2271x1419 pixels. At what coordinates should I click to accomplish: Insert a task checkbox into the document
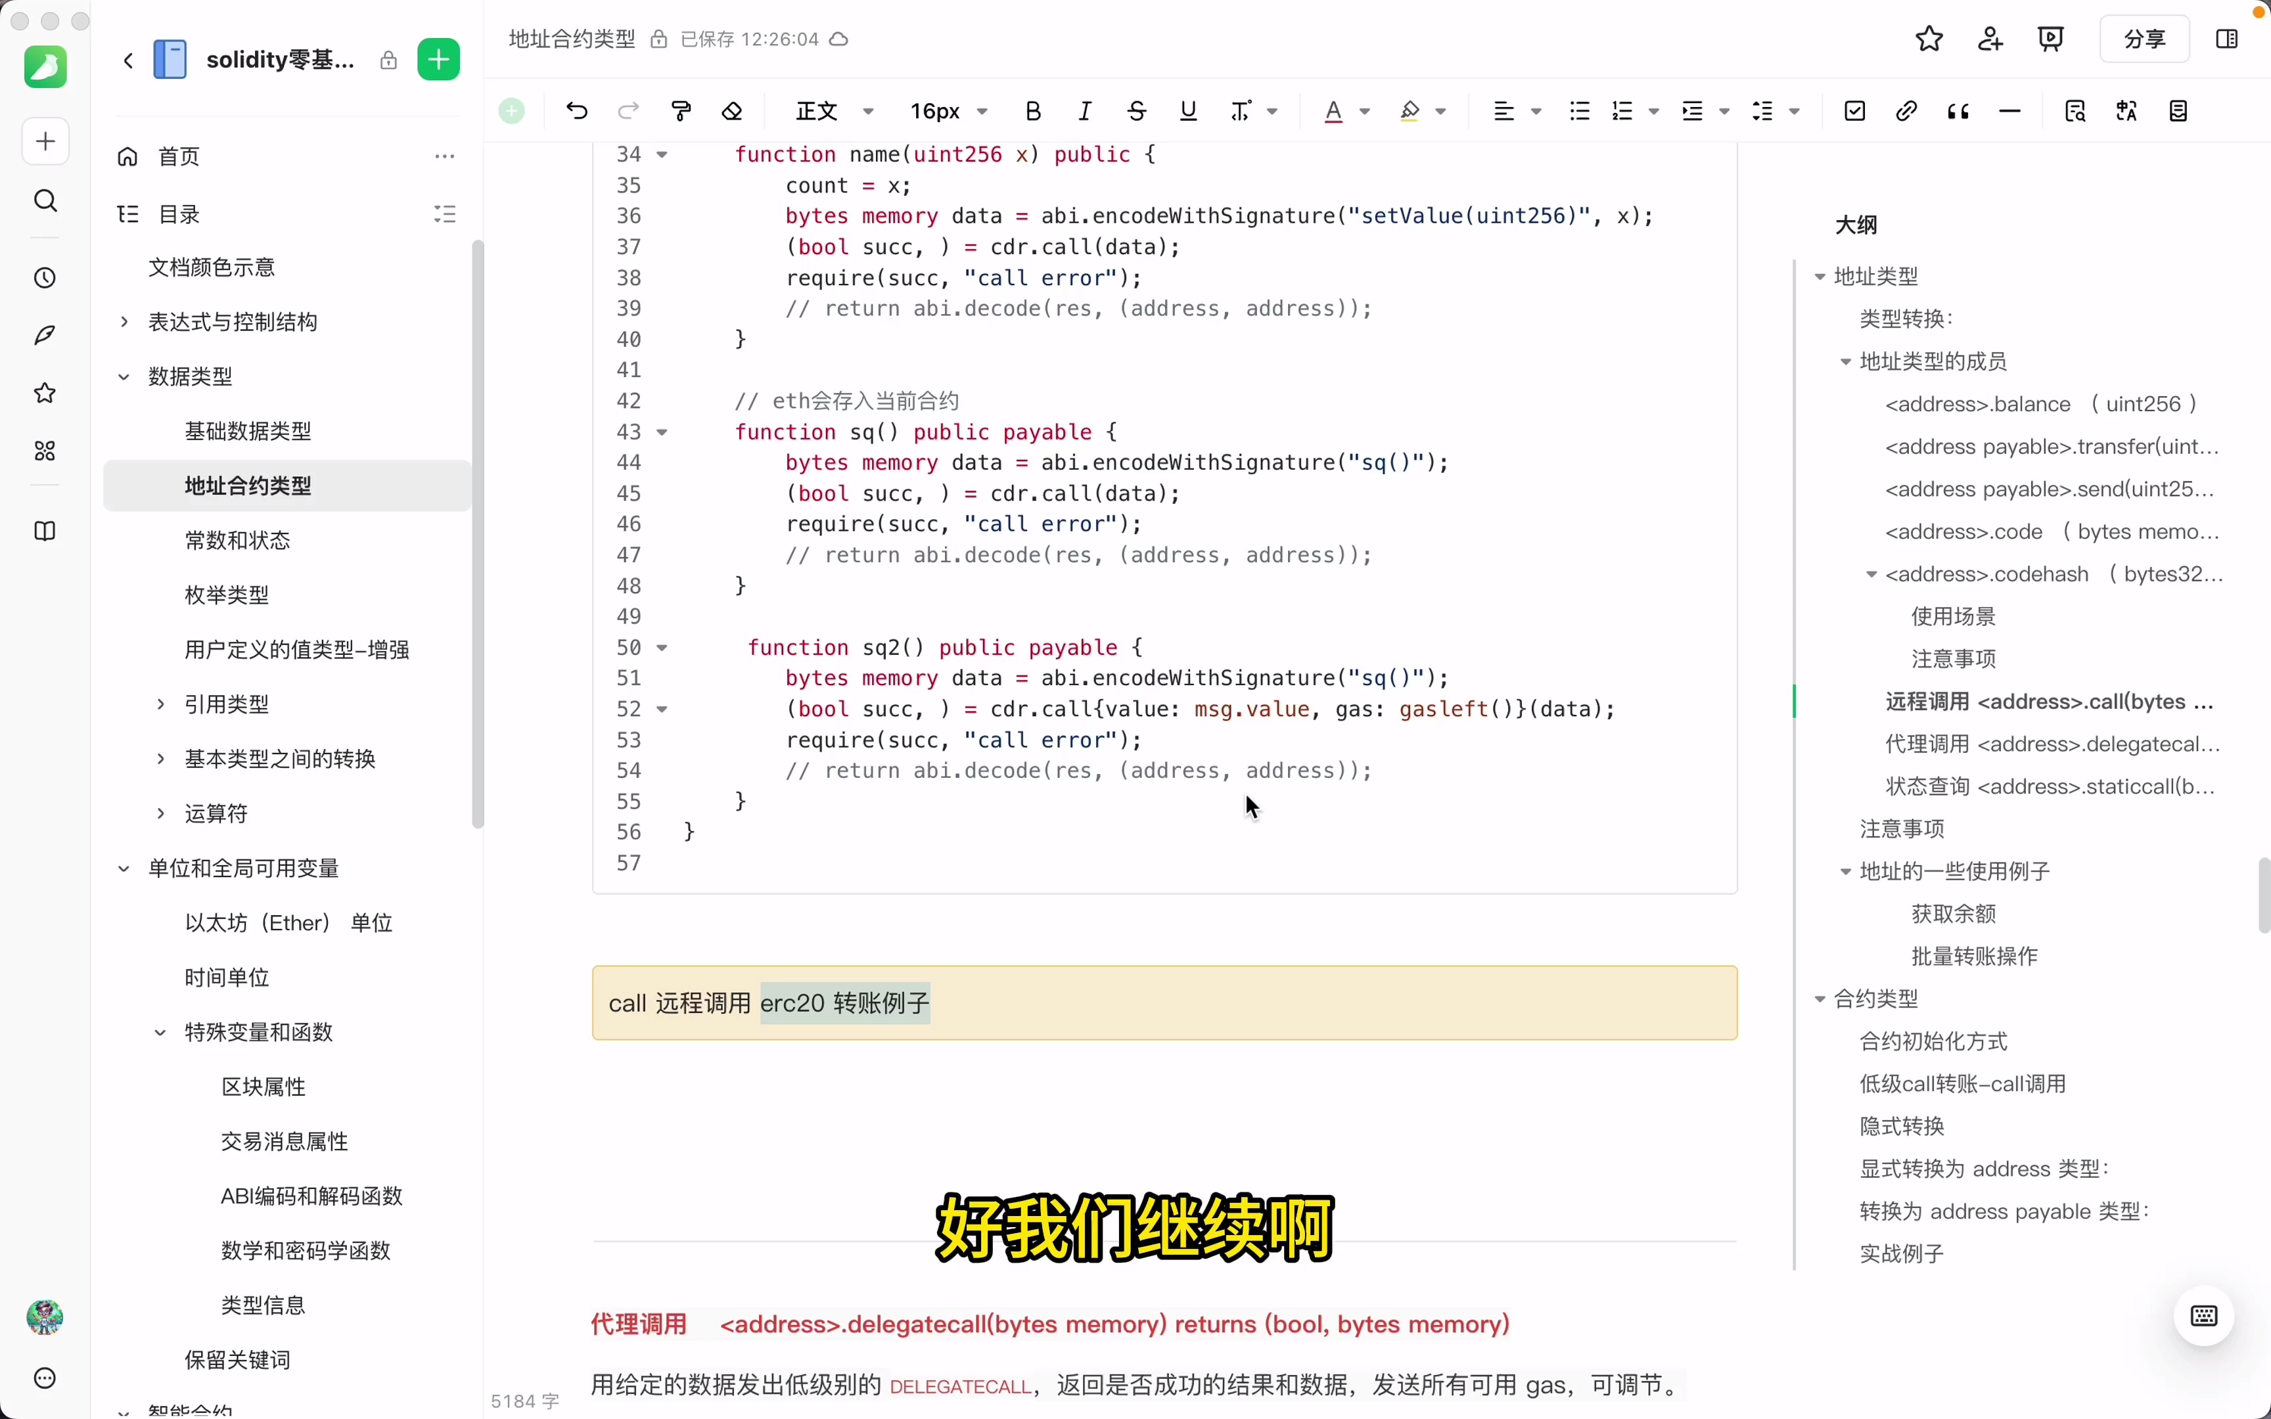pyautogui.click(x=1855, y=110)
